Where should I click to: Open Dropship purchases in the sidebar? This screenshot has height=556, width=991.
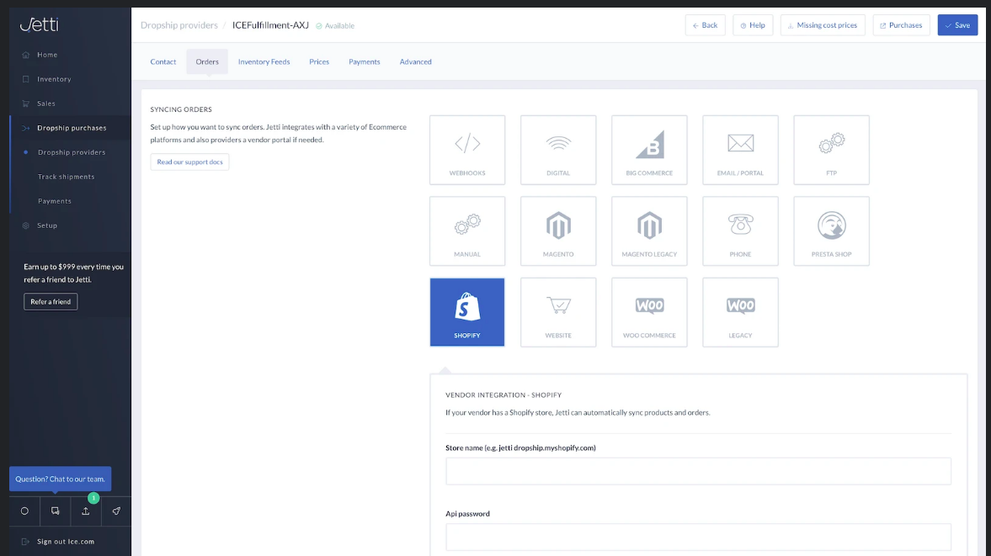pyautogui.click(x=72, y=128)
